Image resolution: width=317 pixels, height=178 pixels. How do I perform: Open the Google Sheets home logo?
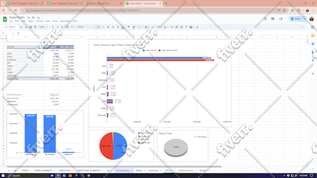5,19
